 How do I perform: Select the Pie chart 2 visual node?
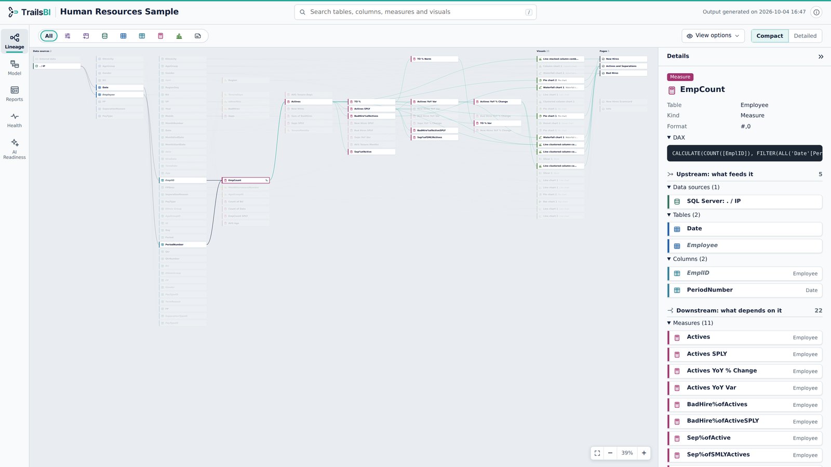(560, 80)
